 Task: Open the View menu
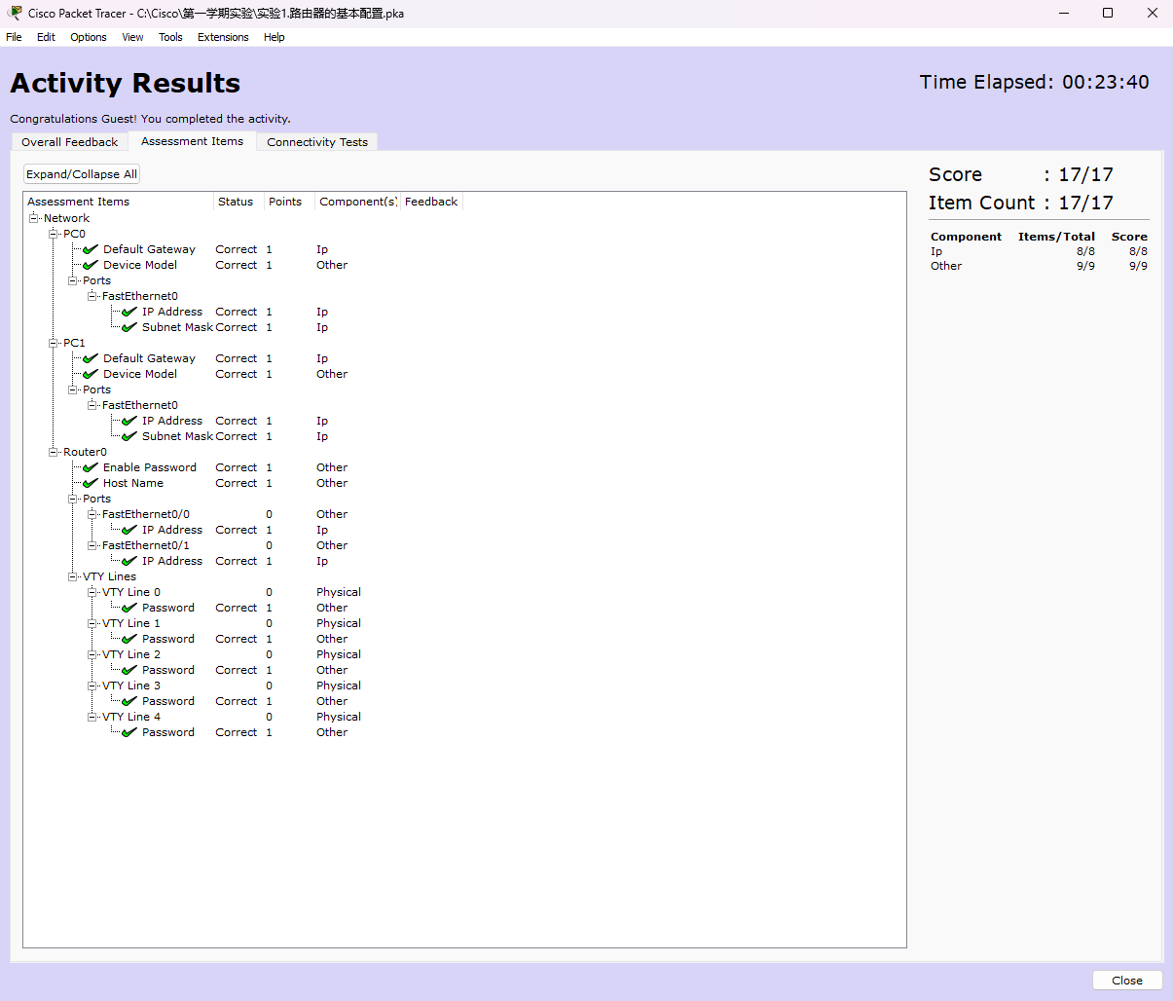132,37
